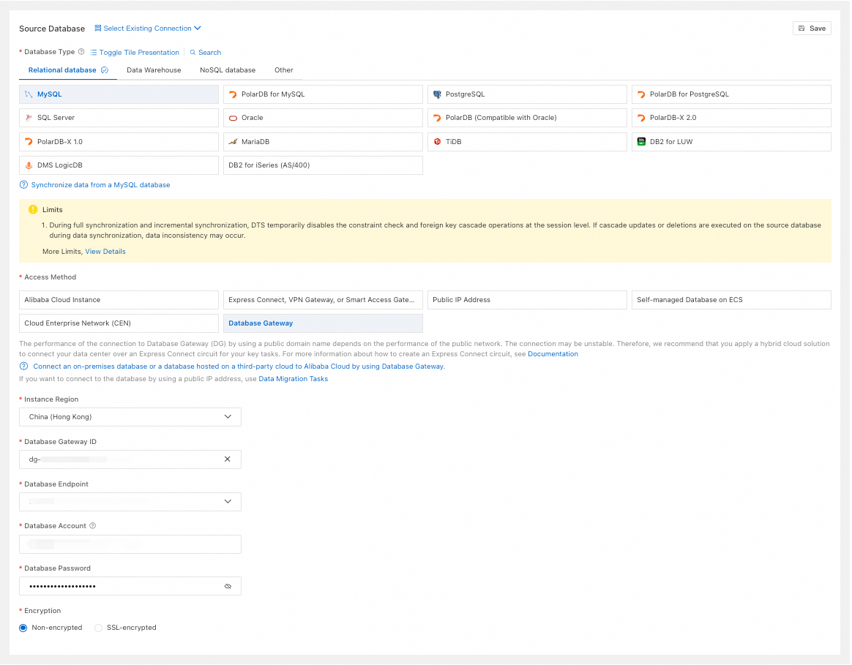Screen dimensions: 852x665
Task: Select Non-encrypted radio option
Action: pos(23,628)
